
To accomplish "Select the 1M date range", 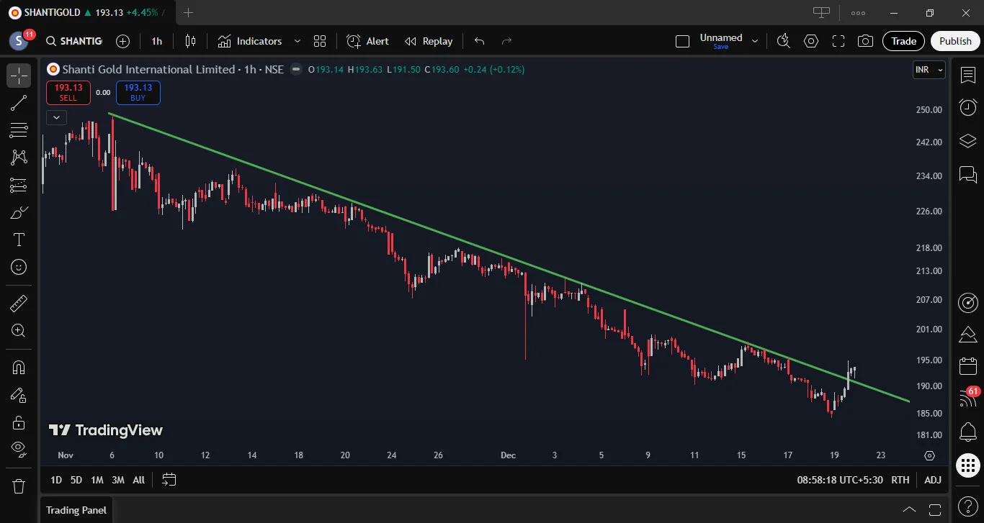I will click(97, 480).
